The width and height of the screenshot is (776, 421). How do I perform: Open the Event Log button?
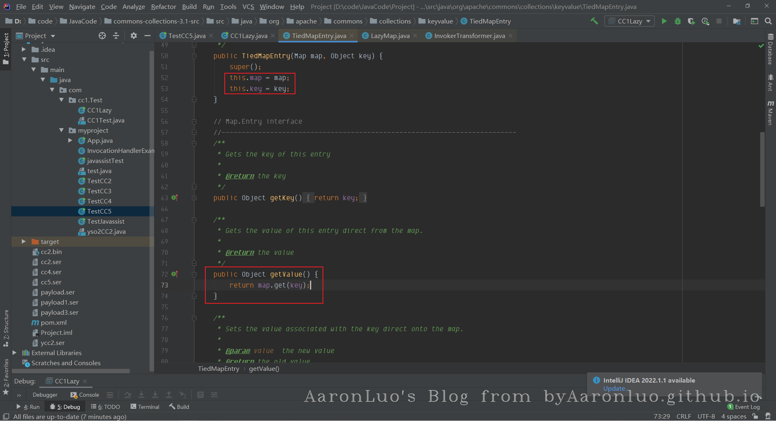[x=744, y=407]
